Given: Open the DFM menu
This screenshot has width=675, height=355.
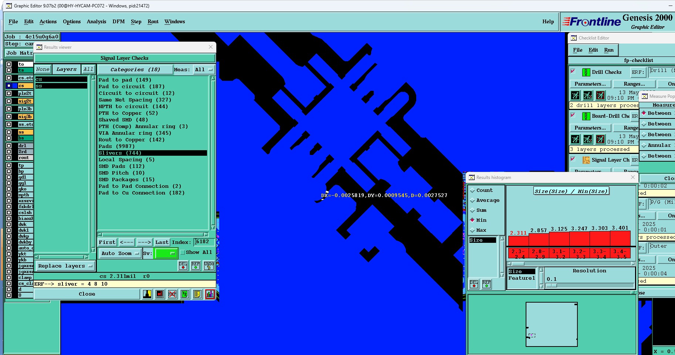Looking at the screenshot, I should pyautogui.click(x=119, y=22).
